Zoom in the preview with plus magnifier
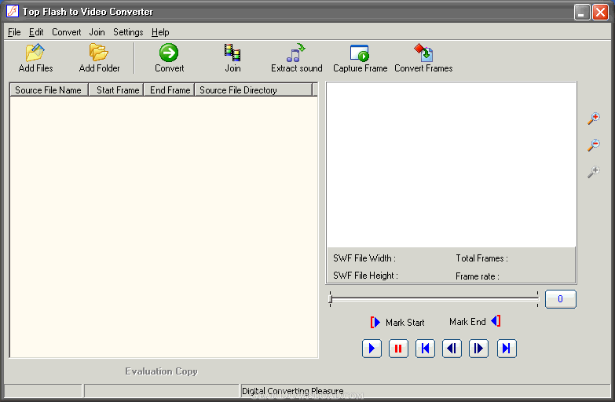 (594, 119)
